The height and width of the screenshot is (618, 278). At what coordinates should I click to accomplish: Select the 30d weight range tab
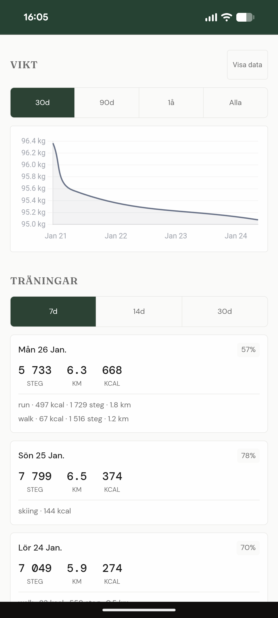point(42,103)
